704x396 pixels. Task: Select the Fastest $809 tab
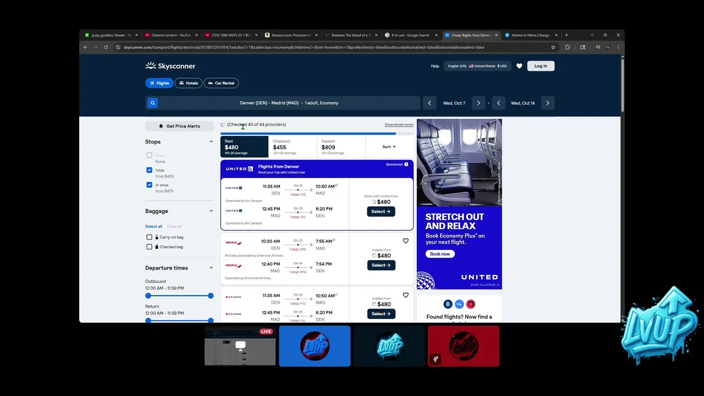click(340, 147)
